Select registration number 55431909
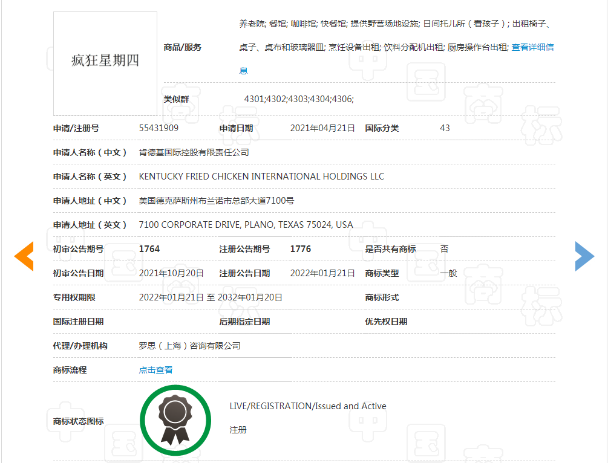 (x=159, y=128)
